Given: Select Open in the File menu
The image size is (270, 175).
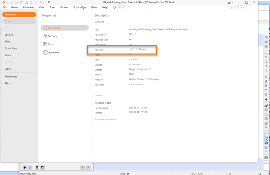Looking at the screenshot, I should pos(19,21).
